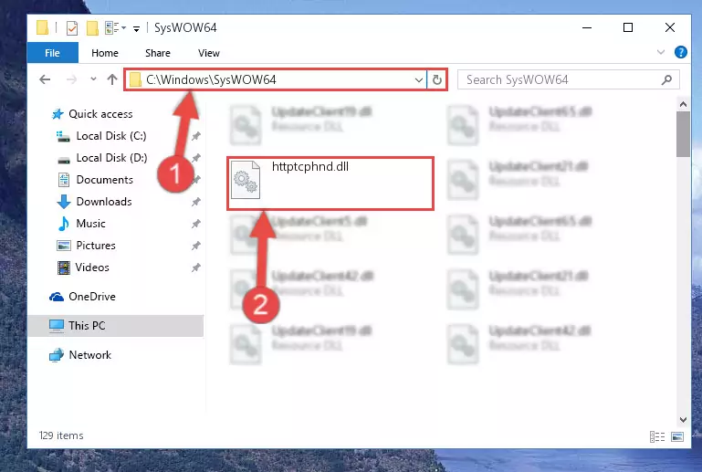Select Network in the navigation pane

pyautogui.click(x=80, y=355)
